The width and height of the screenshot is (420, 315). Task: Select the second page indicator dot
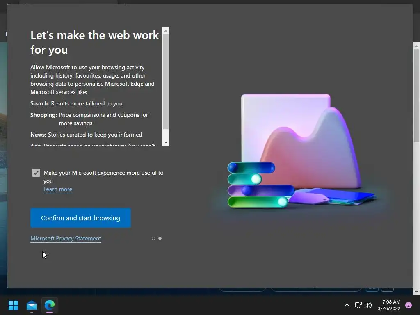pyautogui.click(x=160, y=238)
